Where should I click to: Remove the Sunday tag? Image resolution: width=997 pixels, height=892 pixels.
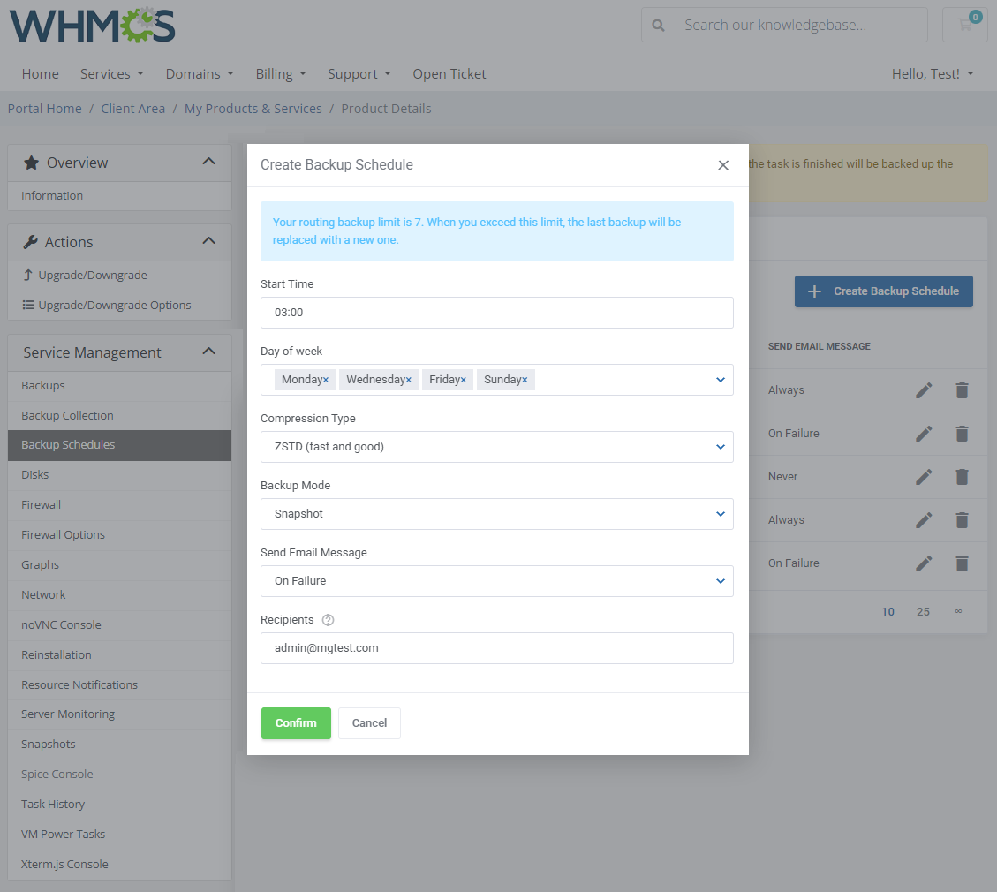coord(525,380)
